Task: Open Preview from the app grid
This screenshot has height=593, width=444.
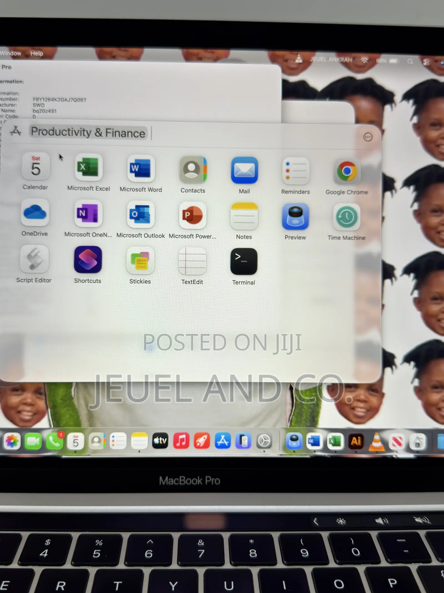Action: pyautogui.click(x=295, y=216)
